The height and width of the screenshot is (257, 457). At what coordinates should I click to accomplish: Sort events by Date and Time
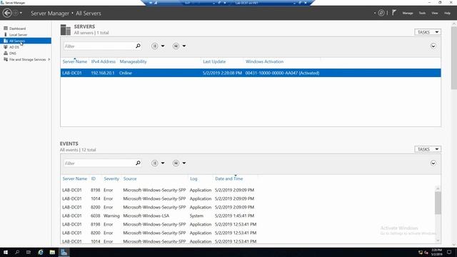(x=228, y=178)
